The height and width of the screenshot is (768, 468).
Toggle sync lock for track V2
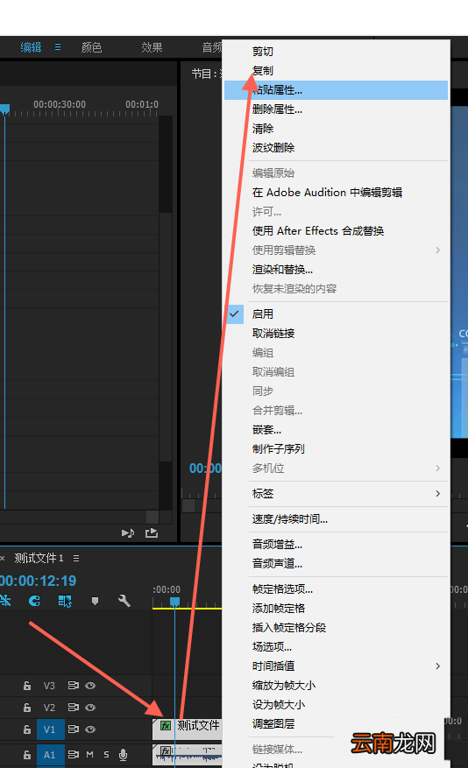pyautogui.click(x=73, y=708)
